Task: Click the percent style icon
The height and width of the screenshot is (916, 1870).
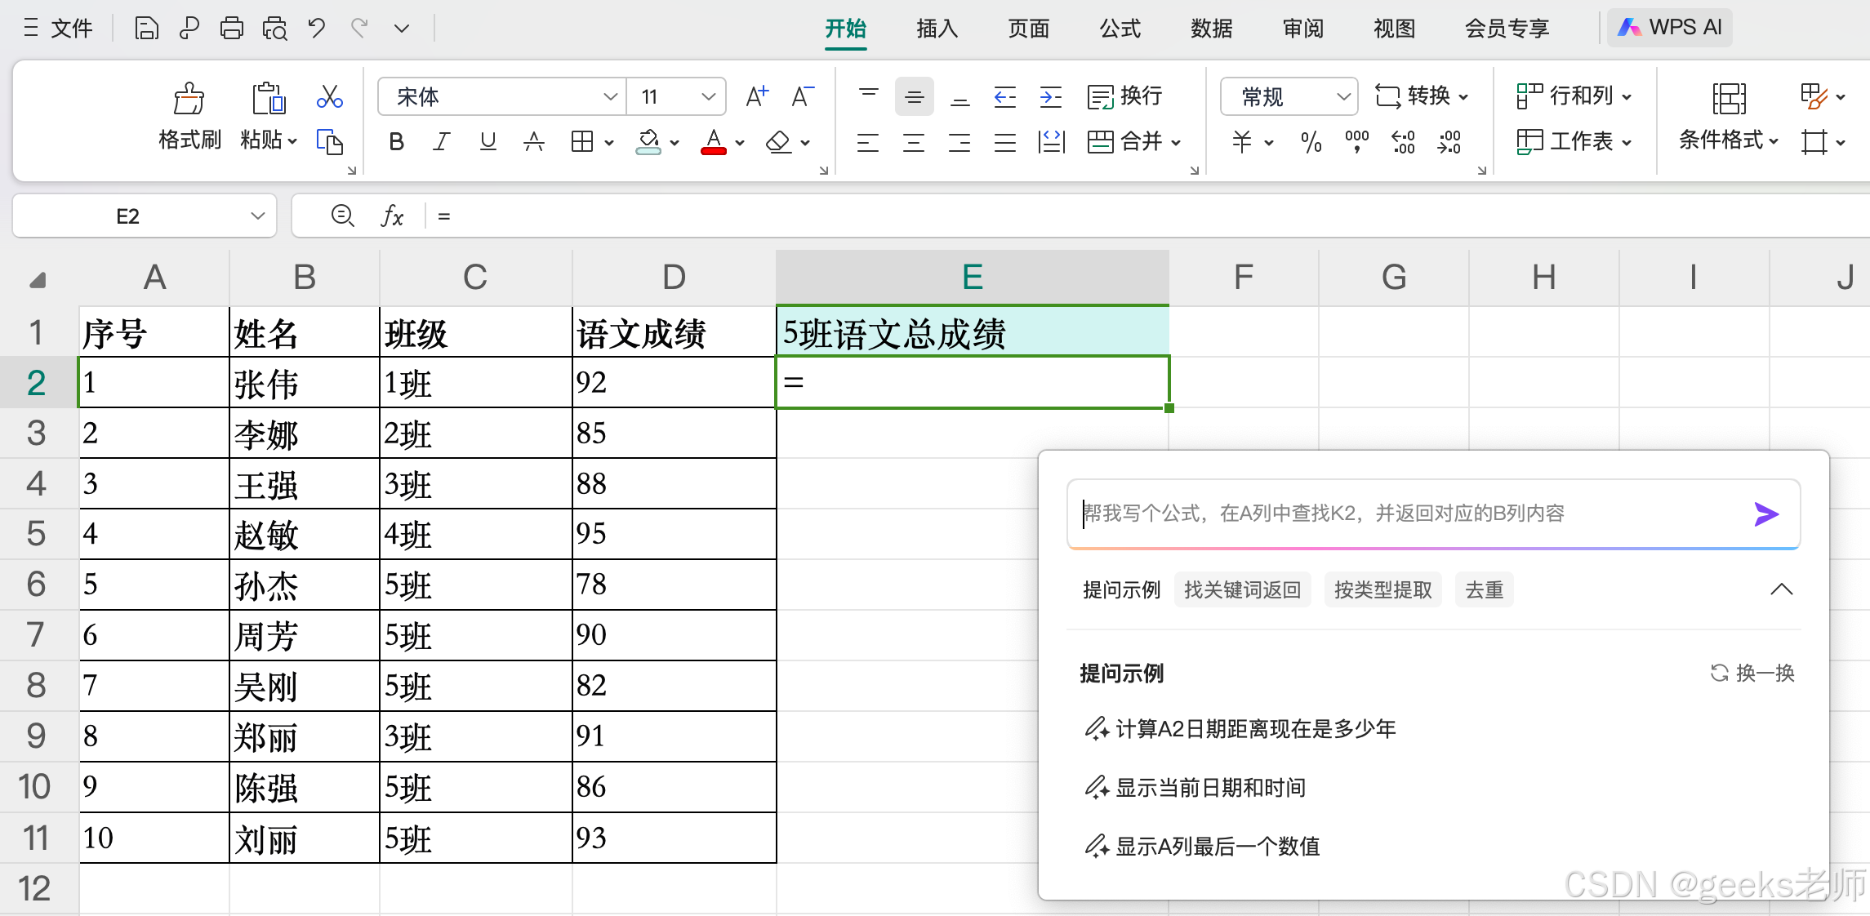Action: click(x=1311, y=142)
